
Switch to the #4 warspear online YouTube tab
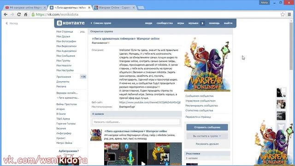(25, 7)
